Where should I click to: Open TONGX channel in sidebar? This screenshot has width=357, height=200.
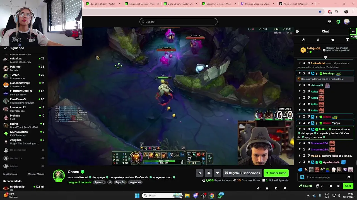click(24, 76)
